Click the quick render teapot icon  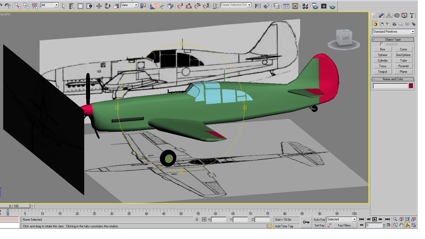(332, 6)
